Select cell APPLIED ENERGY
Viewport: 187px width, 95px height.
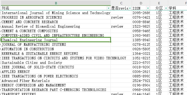[x=56, y=72]
